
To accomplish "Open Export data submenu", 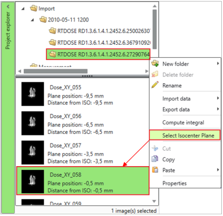I will pos(185,109).
